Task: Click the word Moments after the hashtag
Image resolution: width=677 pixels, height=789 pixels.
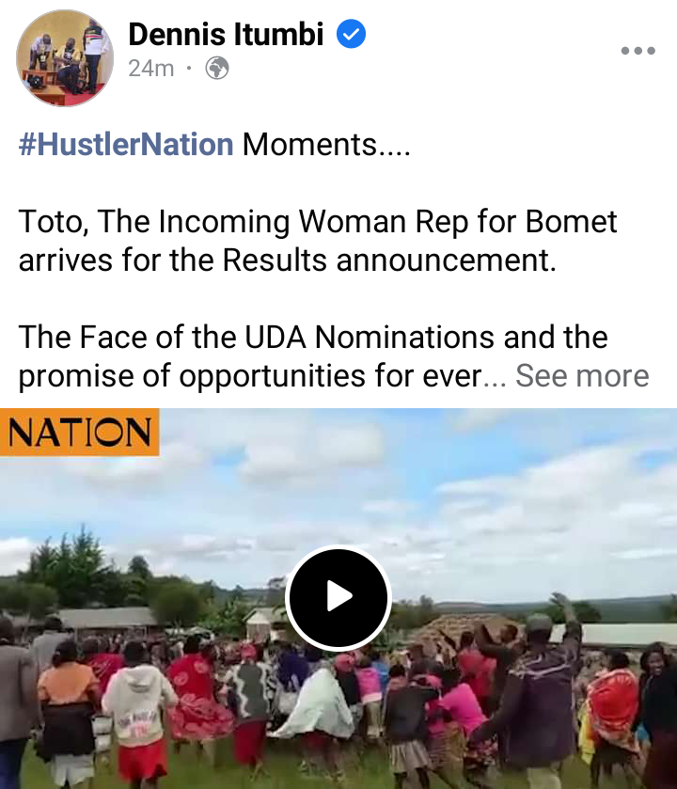Action: [x=310, y=145]
